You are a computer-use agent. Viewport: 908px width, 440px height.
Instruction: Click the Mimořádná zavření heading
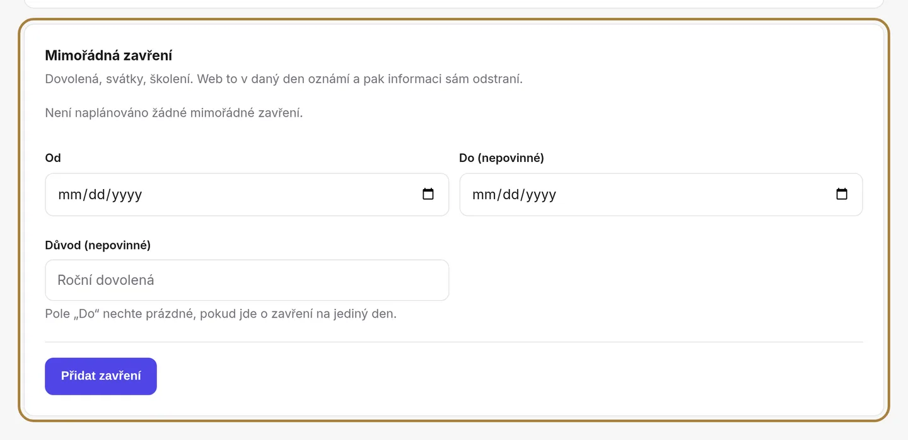[x=108, y=55]
